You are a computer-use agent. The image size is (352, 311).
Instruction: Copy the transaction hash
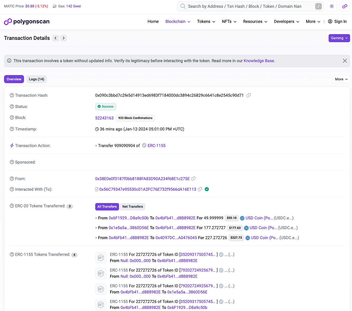(x=249, y=95)
